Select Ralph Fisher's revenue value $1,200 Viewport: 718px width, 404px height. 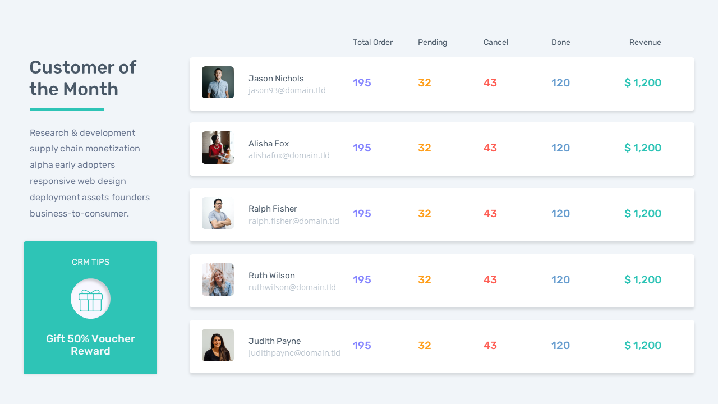point(643,214)
